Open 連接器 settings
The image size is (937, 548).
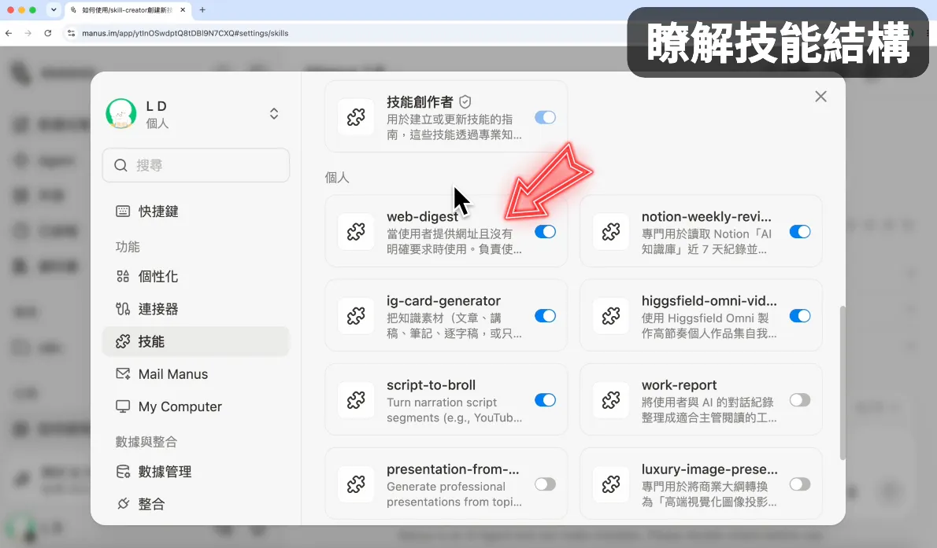pos(196,309)
